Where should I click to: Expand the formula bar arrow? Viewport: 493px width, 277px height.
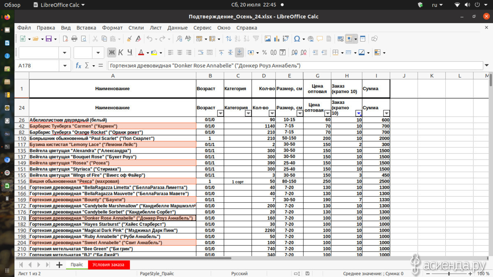pyautogui.click(x=487, y=66)
